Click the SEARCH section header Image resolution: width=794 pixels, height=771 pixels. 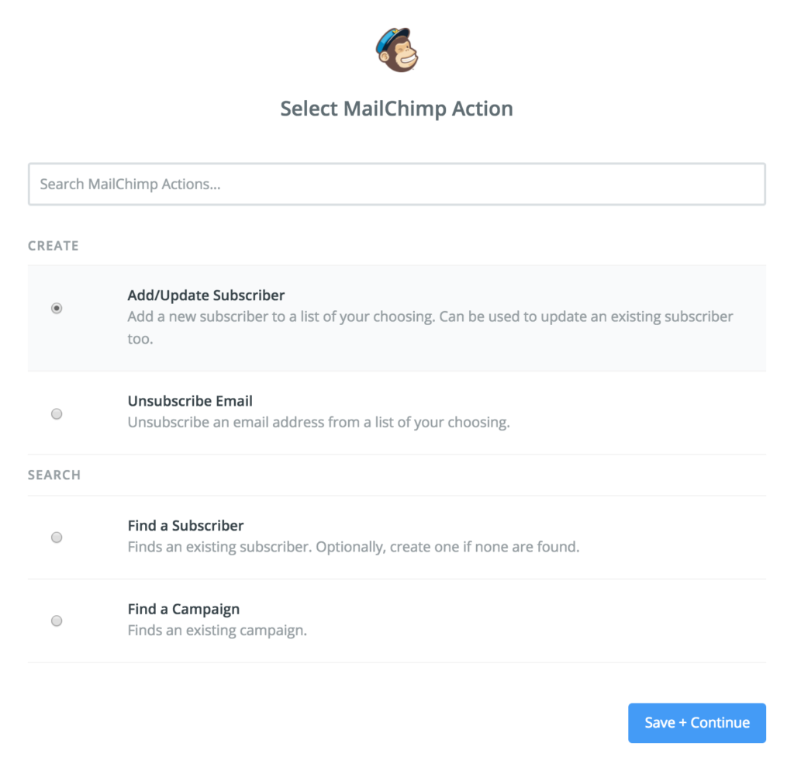tap(54, 474)
